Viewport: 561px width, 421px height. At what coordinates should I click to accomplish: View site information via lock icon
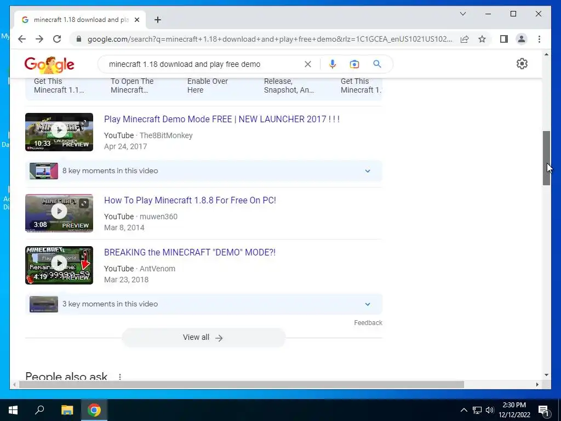[x=79, y=39]
